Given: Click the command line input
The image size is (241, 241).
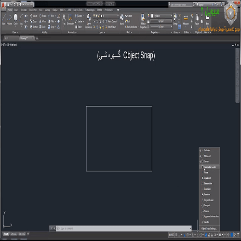Looking at the screenshot, I should [x=124, y=228].
